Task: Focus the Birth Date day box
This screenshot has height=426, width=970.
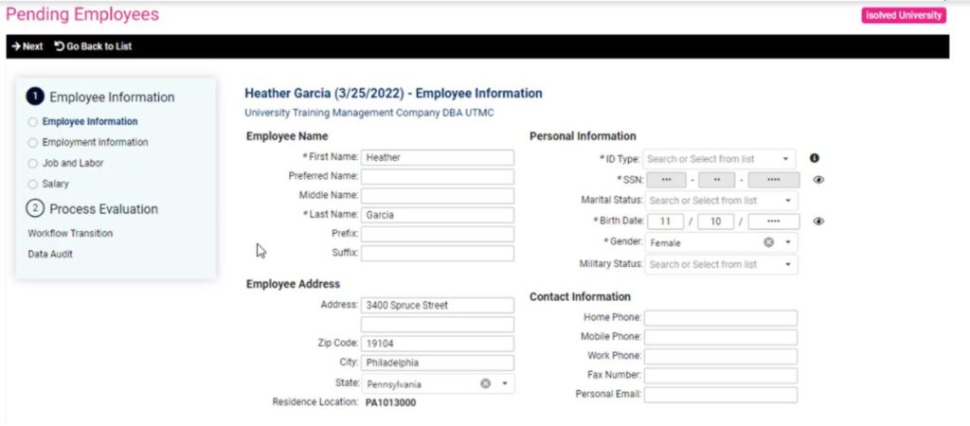Action: 716,222
